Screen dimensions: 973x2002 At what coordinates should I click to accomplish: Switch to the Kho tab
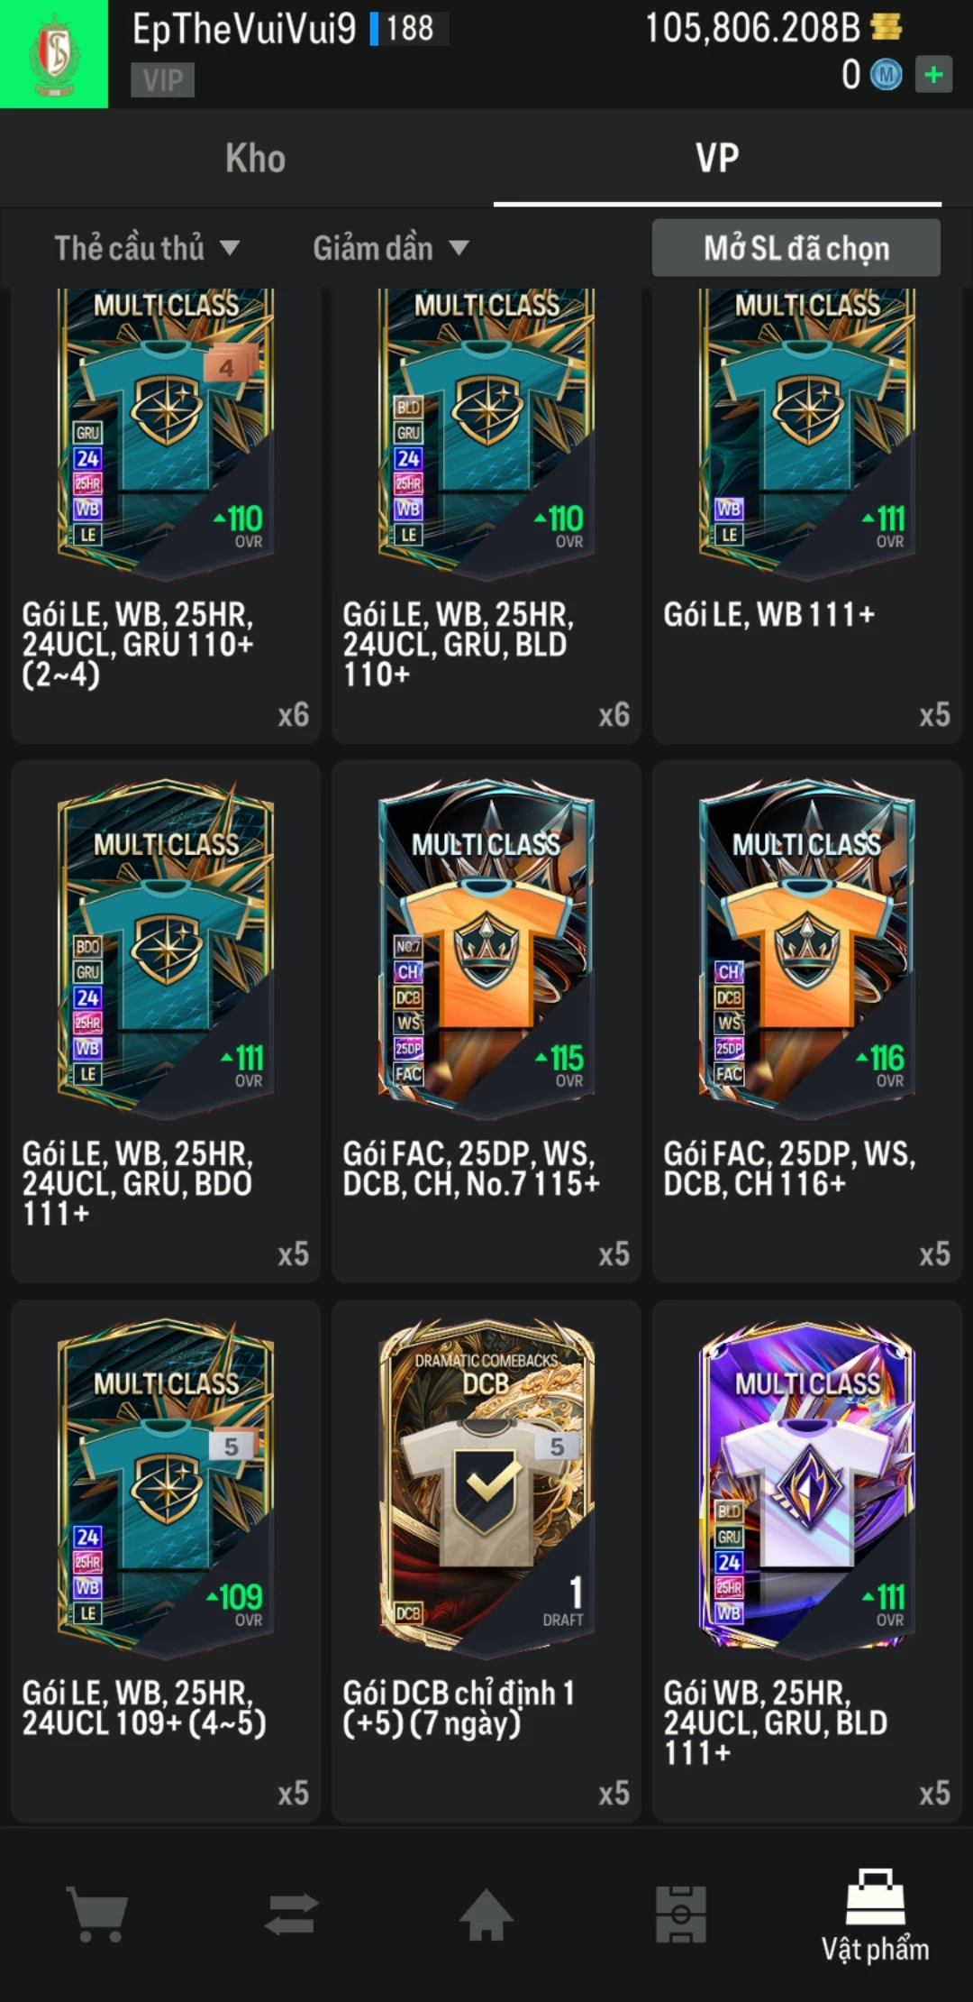pyautogui.click(x=256, y=158)
